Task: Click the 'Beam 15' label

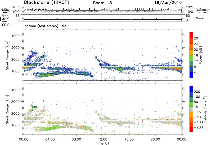Action: 102,3
